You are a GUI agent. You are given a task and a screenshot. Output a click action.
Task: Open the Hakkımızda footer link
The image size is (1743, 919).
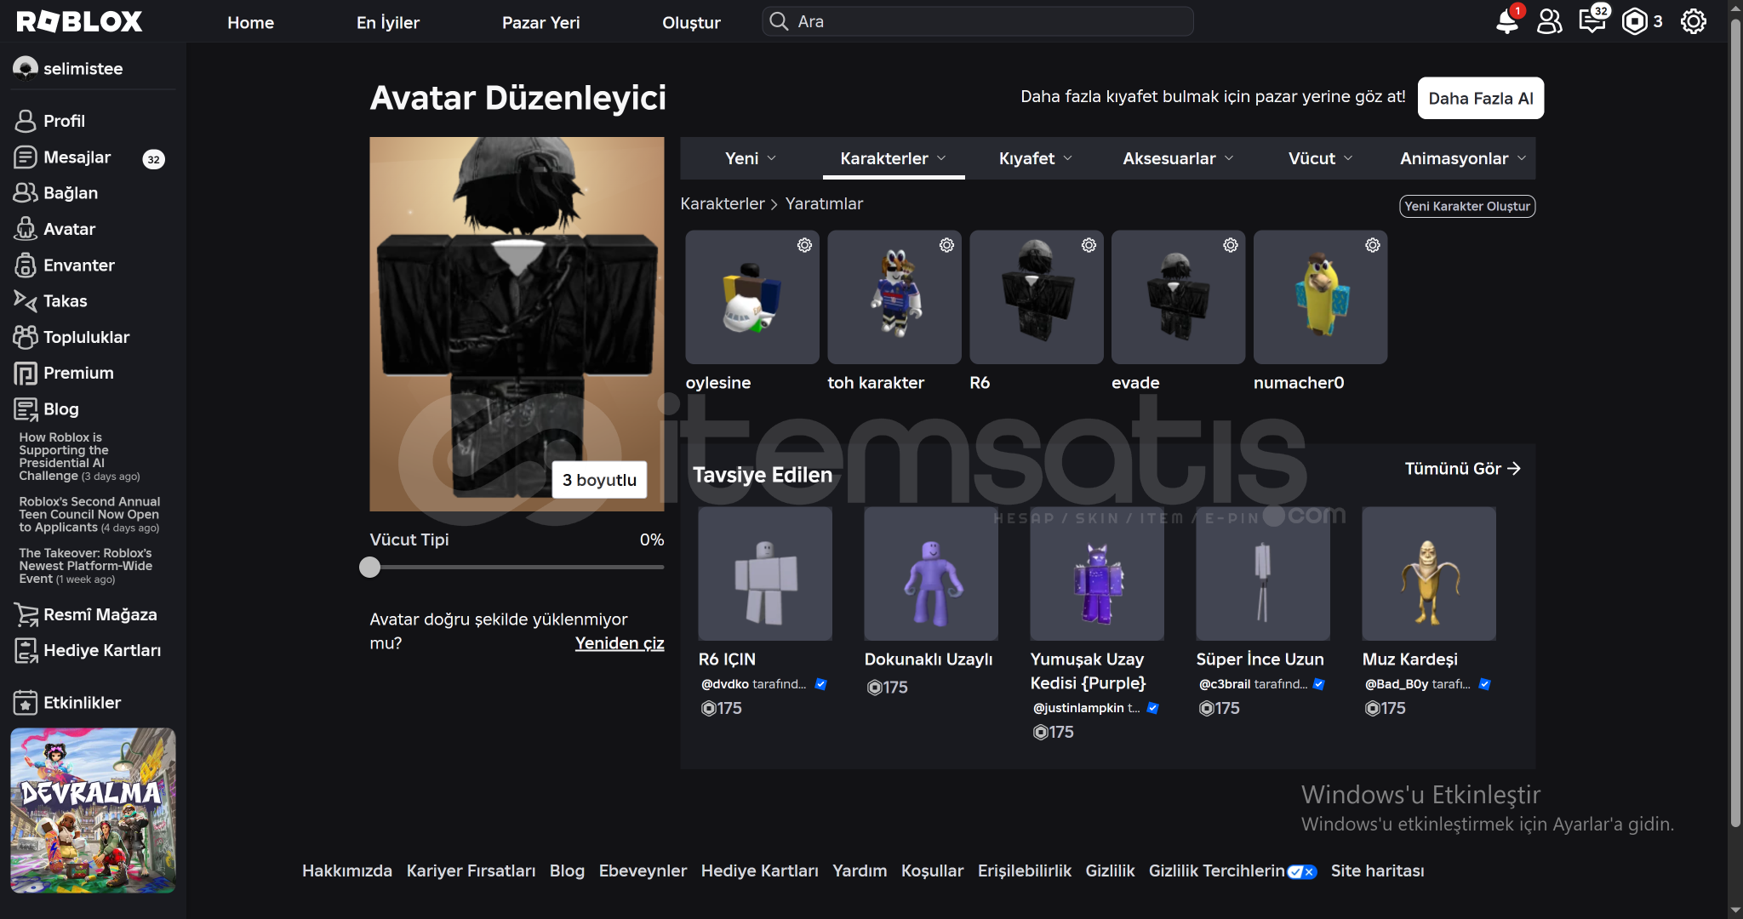pyautogui.click(x=347, y=870)
